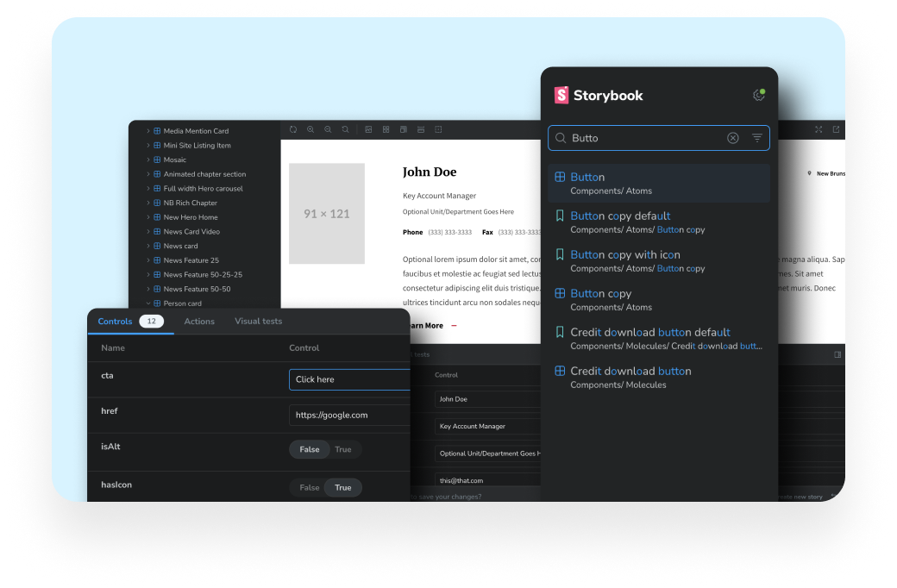Enable the measure tool icon
The image size is (897, 588).
(421, 129)
